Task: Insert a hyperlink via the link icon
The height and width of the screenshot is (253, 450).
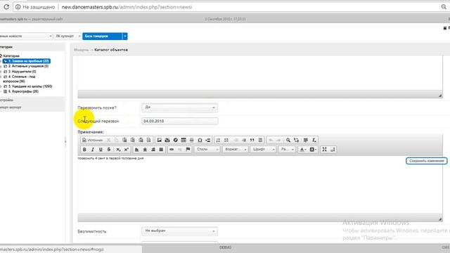Action: (x=172, y=150)
